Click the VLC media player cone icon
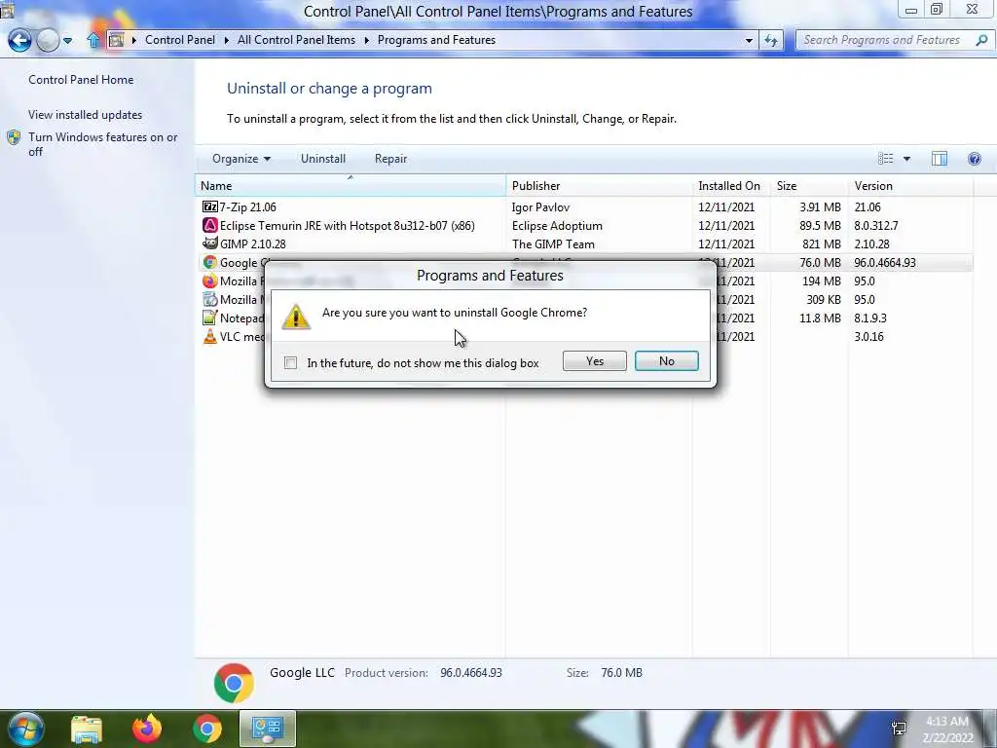The image size is (997, 748). pyautogui.click(x=210, y=336)
